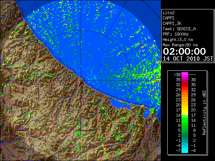Click the '-7' legend label
The image size is (215, 161).
pos(178,151)
